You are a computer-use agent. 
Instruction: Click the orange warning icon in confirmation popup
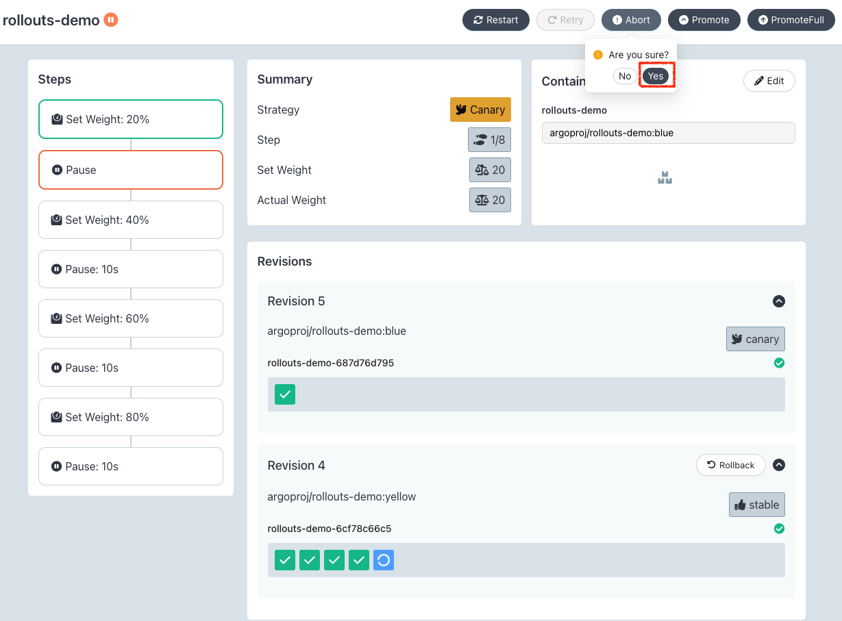click(598, 55)
